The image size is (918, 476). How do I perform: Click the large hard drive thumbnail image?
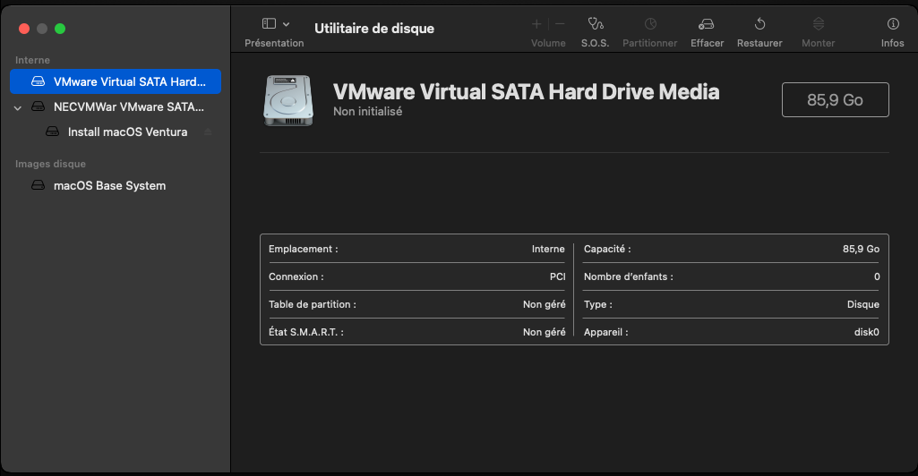[288, 100]
